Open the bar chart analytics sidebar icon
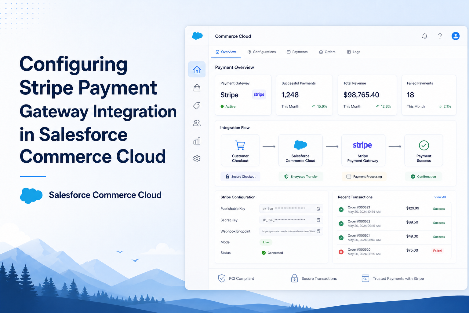The width and height of the screenshot is (469, 313). (x=197, y=141)
